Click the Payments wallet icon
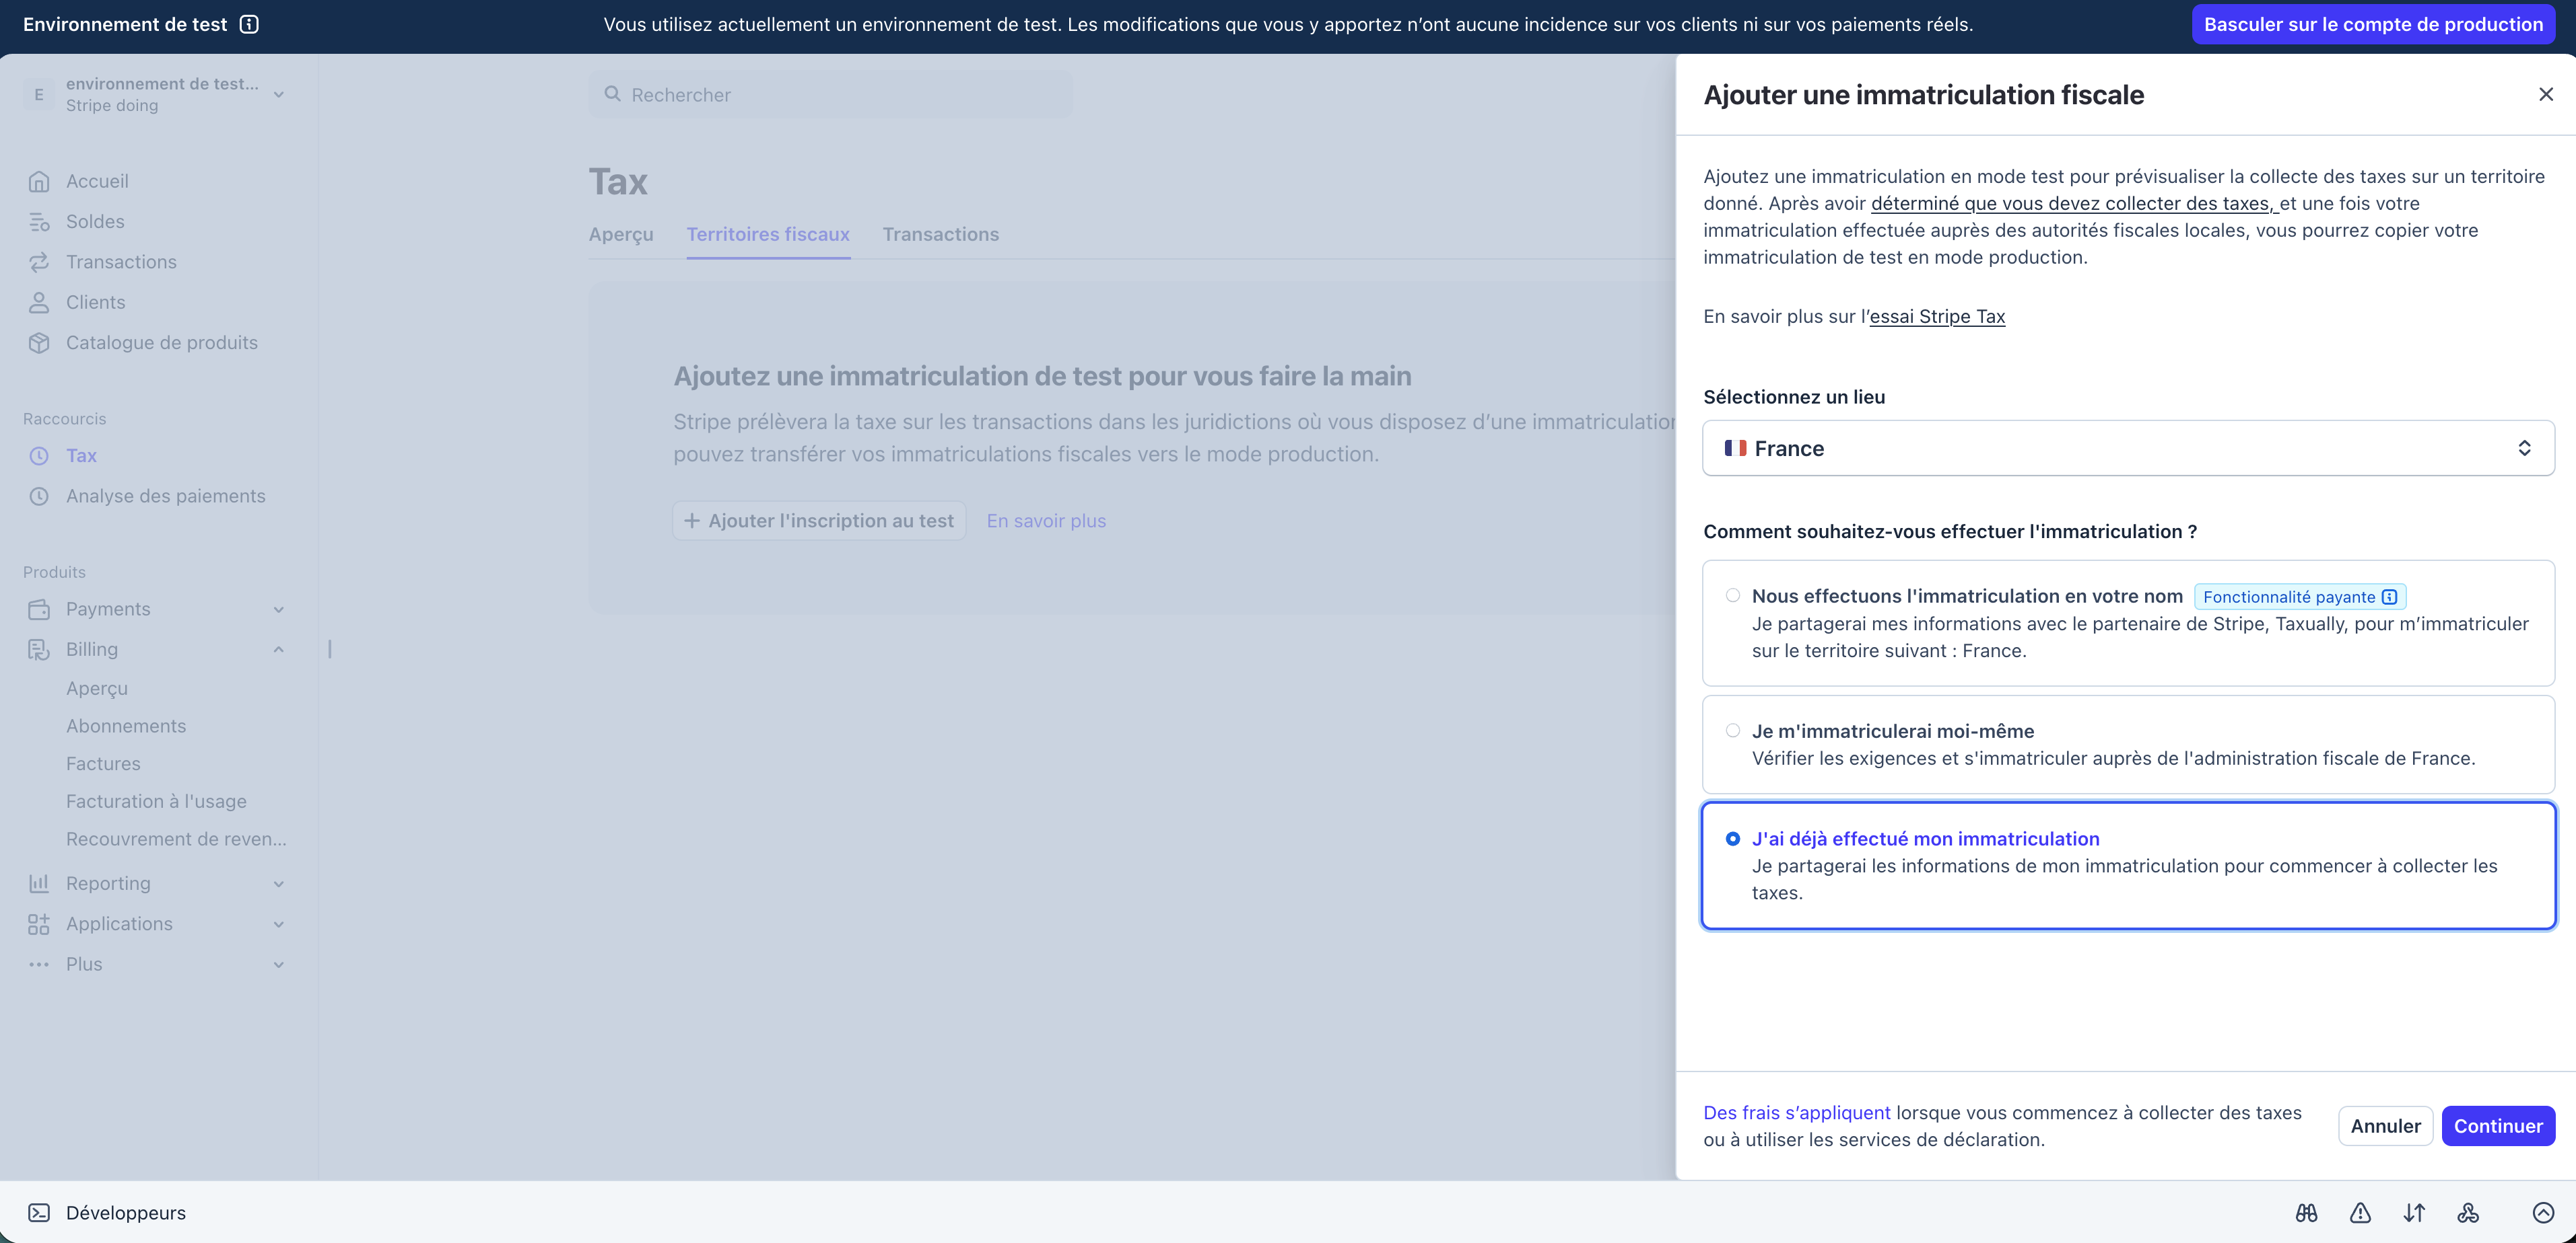2576x1243 pixels. point(39,609)
